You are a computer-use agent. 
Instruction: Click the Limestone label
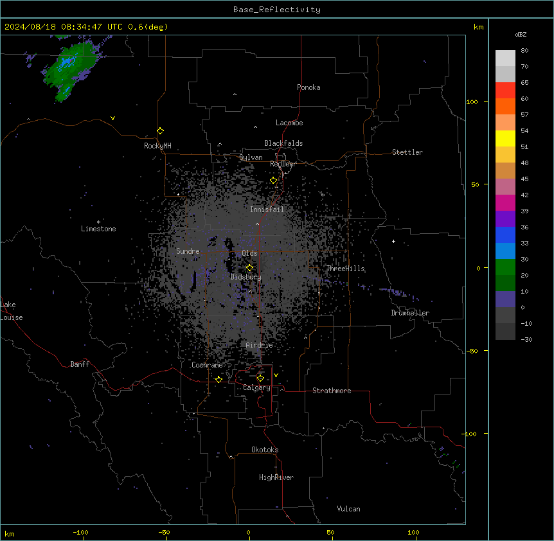98,229
